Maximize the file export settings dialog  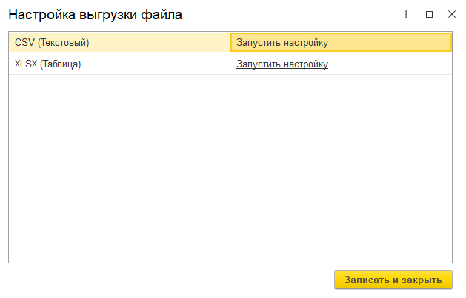429,14
